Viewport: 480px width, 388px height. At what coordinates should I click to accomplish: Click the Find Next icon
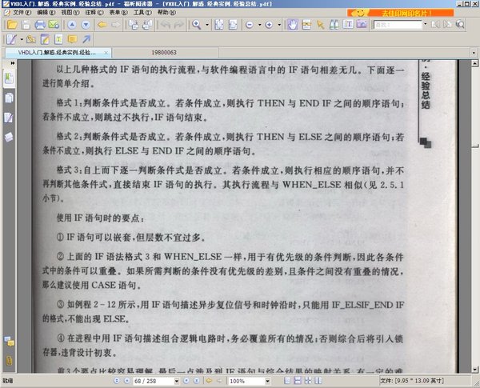[x=447, y=25]
